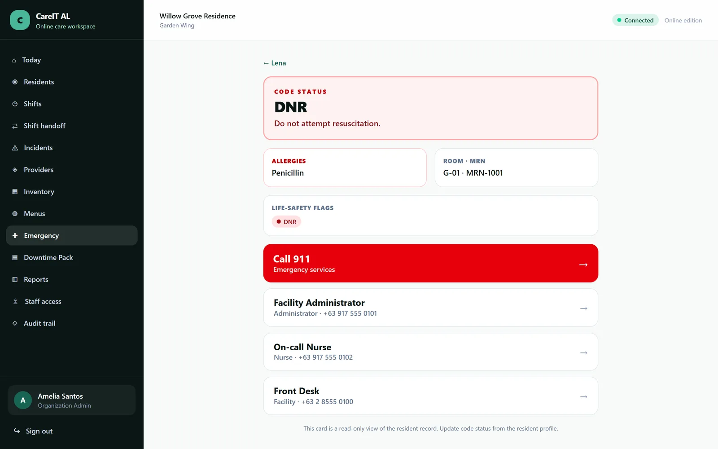This screenshot has width=718, height=449.
Task: Click the Garden Wing subtitle
Action: click(x=177, y=26)
